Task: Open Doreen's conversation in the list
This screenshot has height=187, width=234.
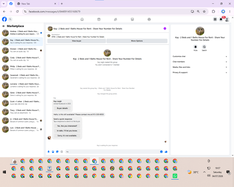Action: click(22, 50)
